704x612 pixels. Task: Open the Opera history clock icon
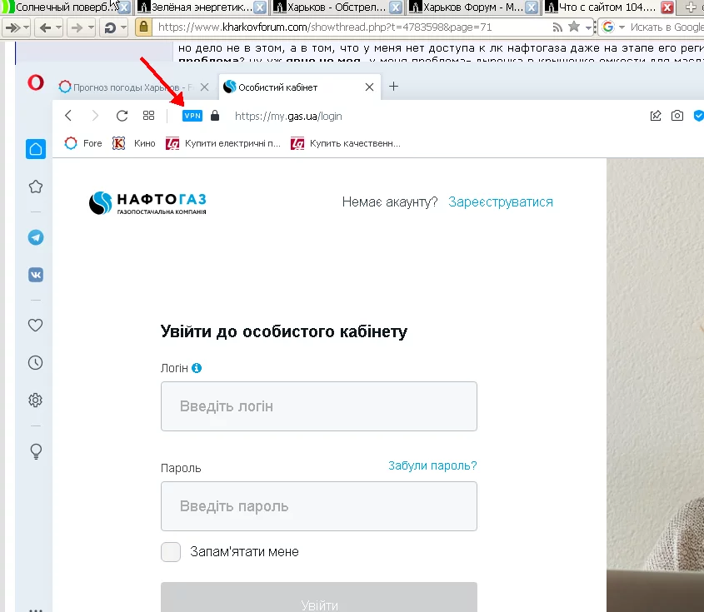click(36, 362)
